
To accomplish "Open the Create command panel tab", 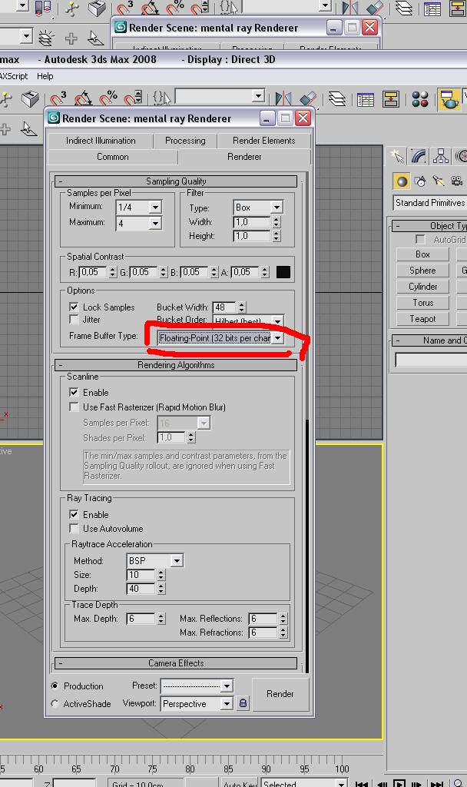I will click(x=398, y=156).
